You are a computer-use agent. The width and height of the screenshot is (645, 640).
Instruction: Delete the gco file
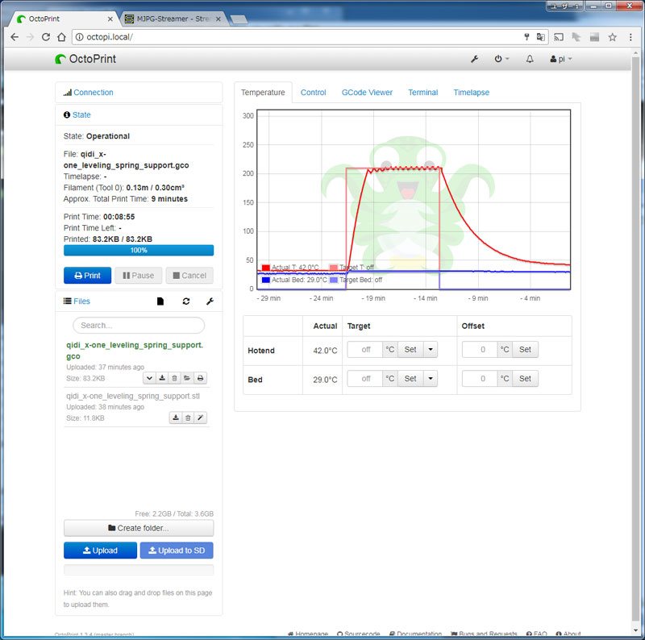(174, 378)
